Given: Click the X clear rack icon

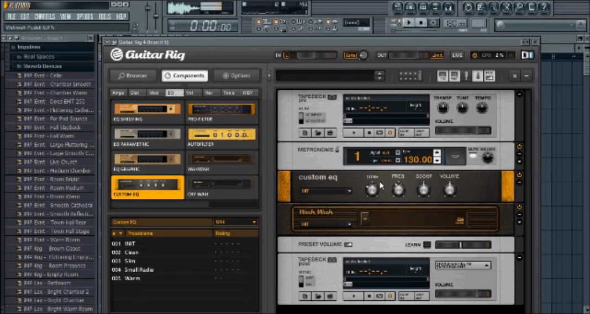Looking at the screenshot, I should click(515, 76).
